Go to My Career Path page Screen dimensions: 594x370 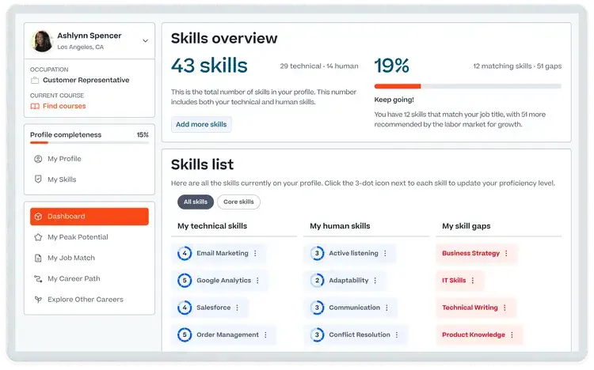[x=74, y=279]
